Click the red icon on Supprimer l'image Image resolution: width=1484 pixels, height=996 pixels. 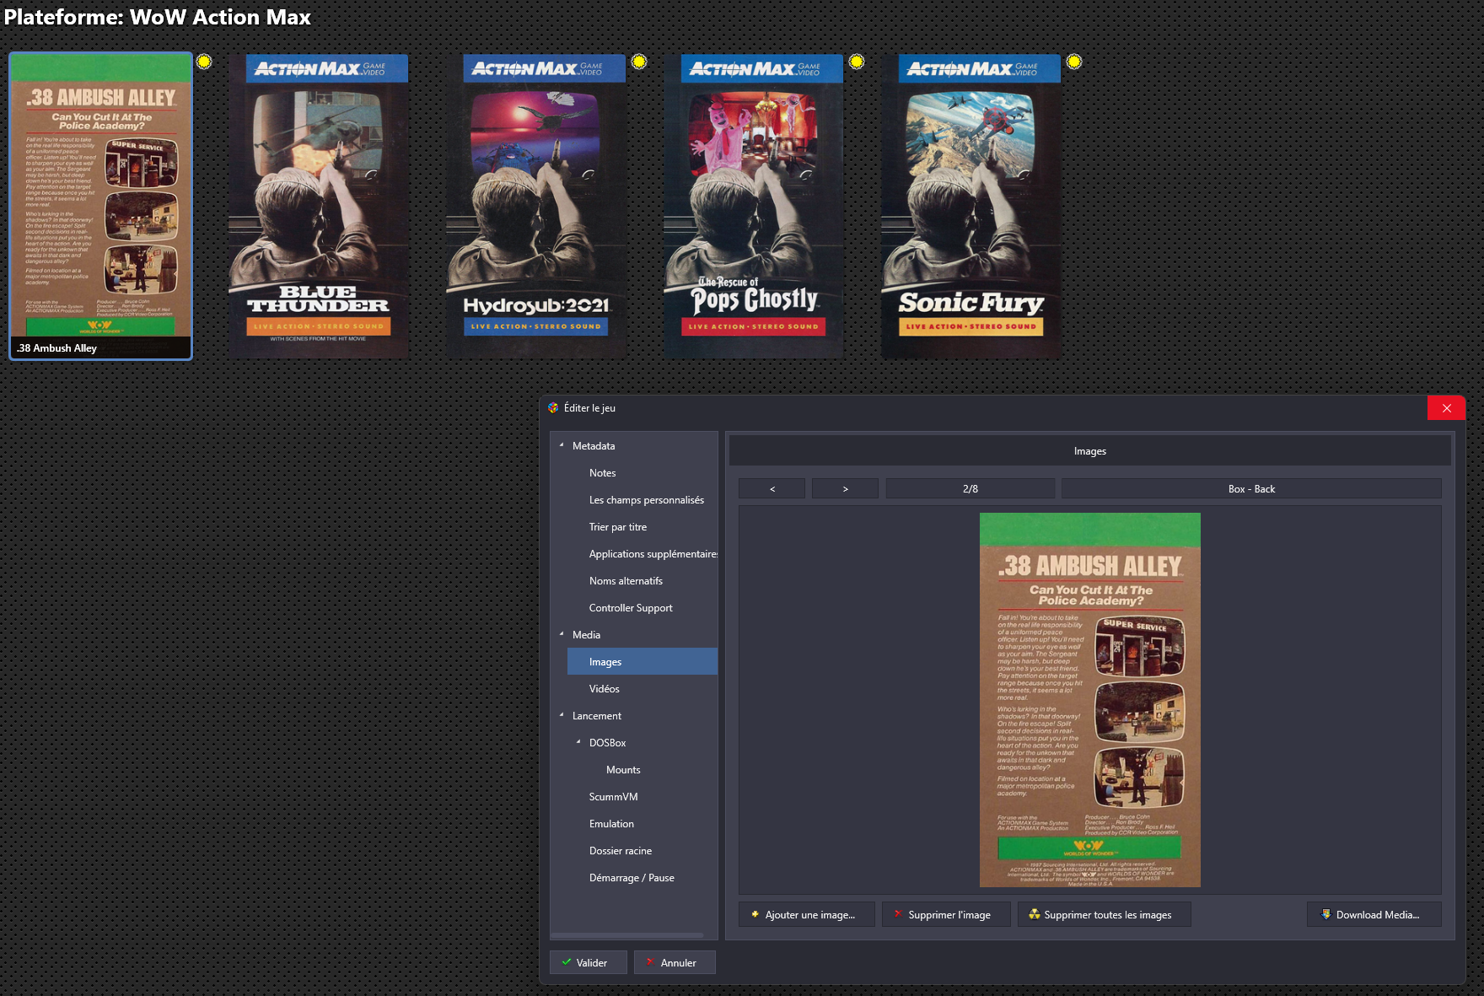(x=898, y=914)
